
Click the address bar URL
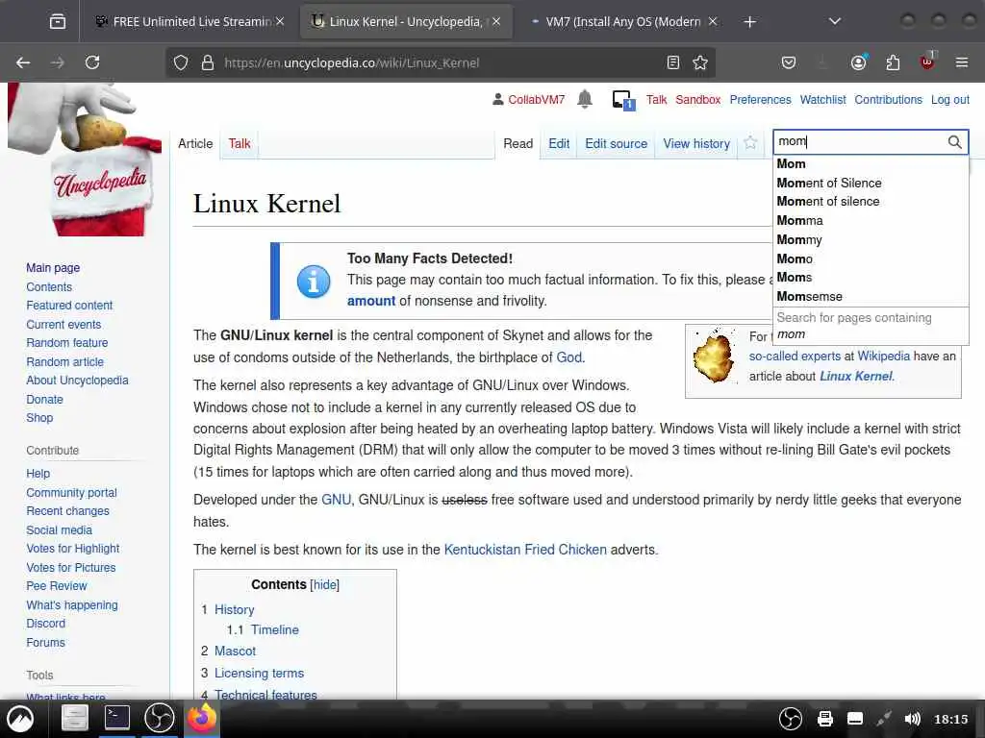351,62
